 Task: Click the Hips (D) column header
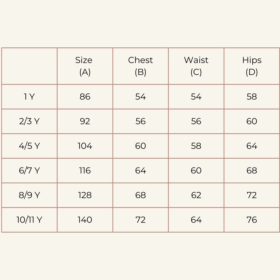point(252,66)
